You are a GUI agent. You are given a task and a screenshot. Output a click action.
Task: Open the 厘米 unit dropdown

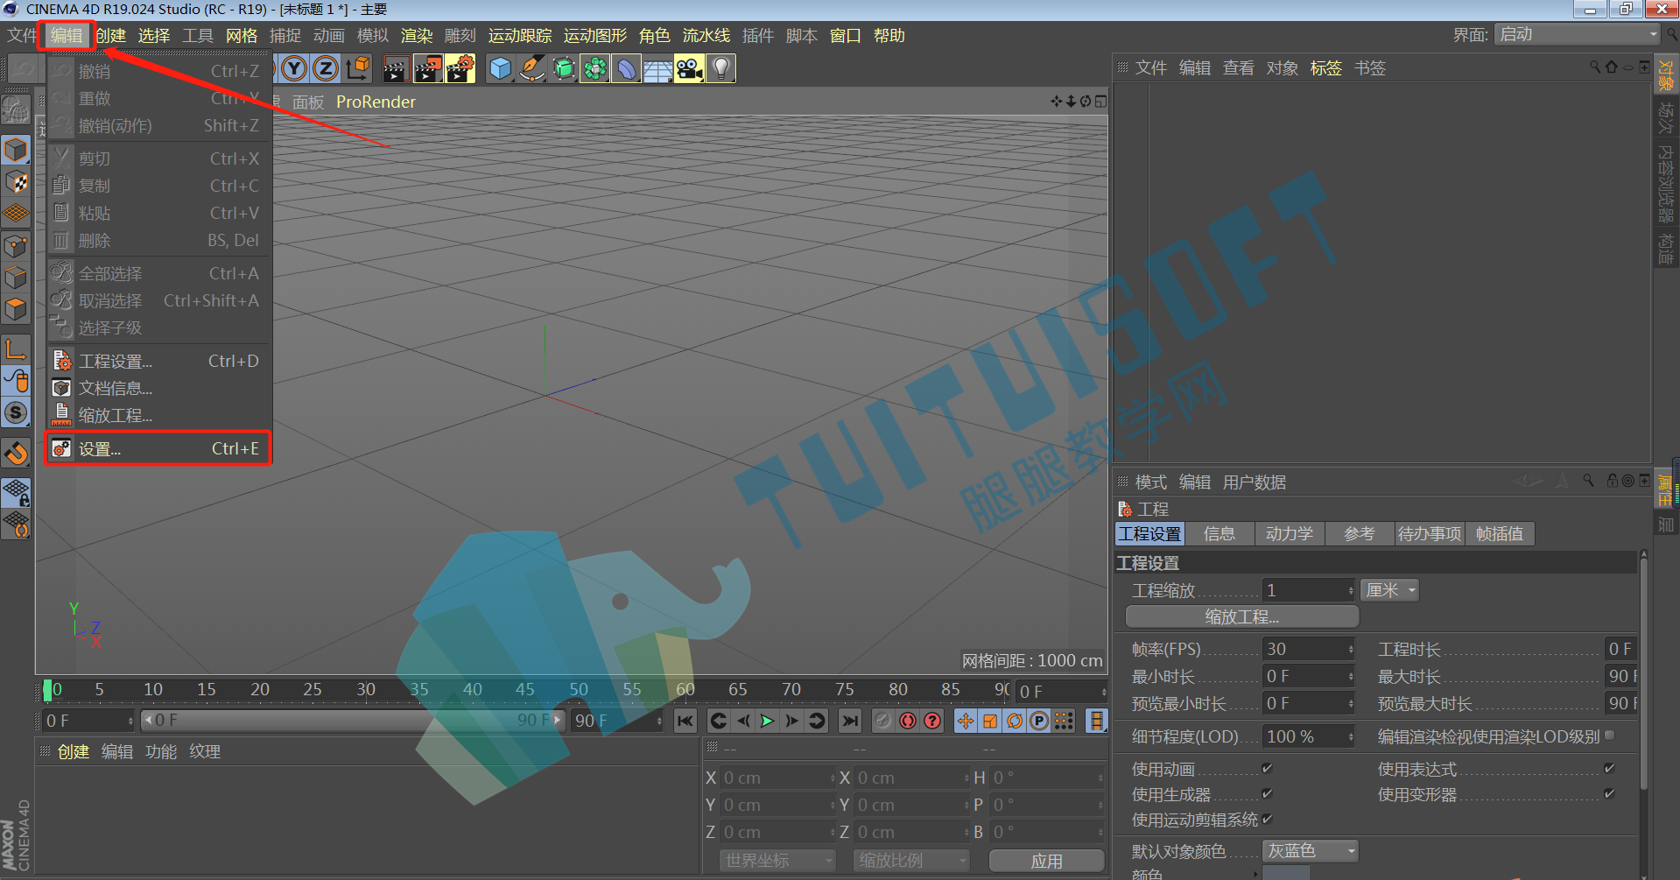1389,590
